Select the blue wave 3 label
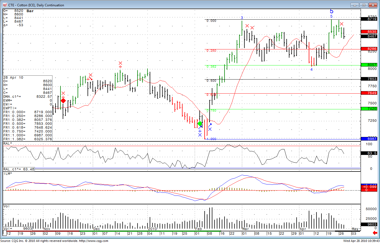Screen dimensions: 380x243 pyautogui.click(x=242, y=18)
